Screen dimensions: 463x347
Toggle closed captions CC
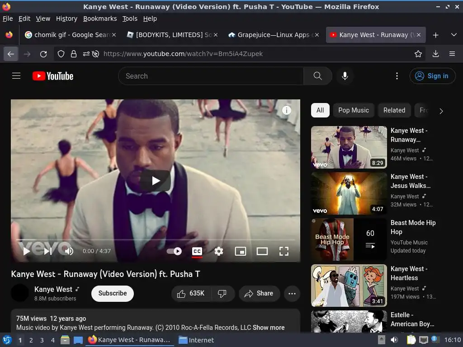click(197, 251)
